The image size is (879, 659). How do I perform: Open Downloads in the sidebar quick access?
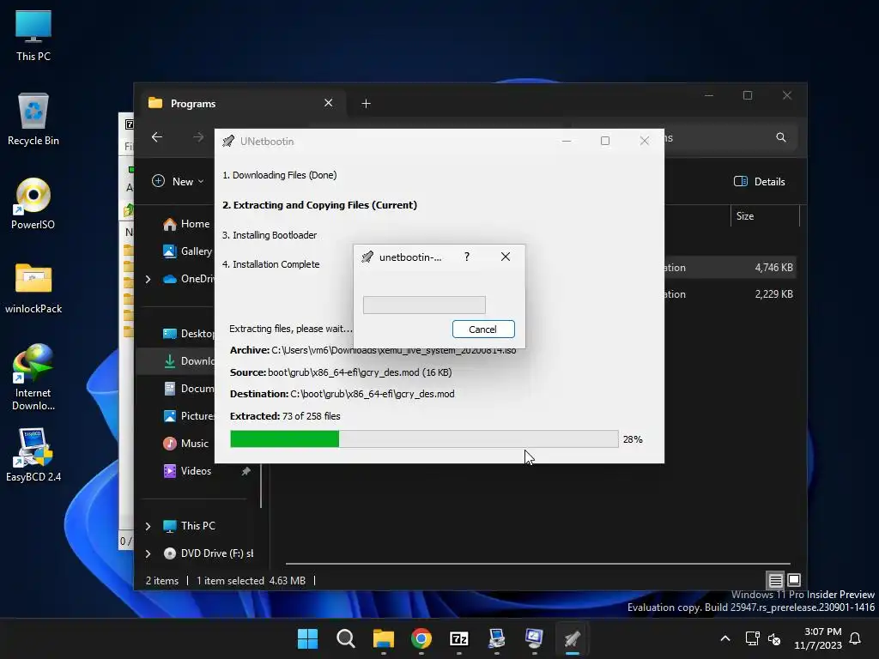(x=187, y=361)
